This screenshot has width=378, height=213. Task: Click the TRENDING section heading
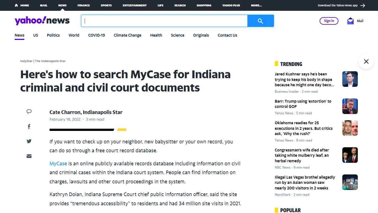click(x=291, y=64)
